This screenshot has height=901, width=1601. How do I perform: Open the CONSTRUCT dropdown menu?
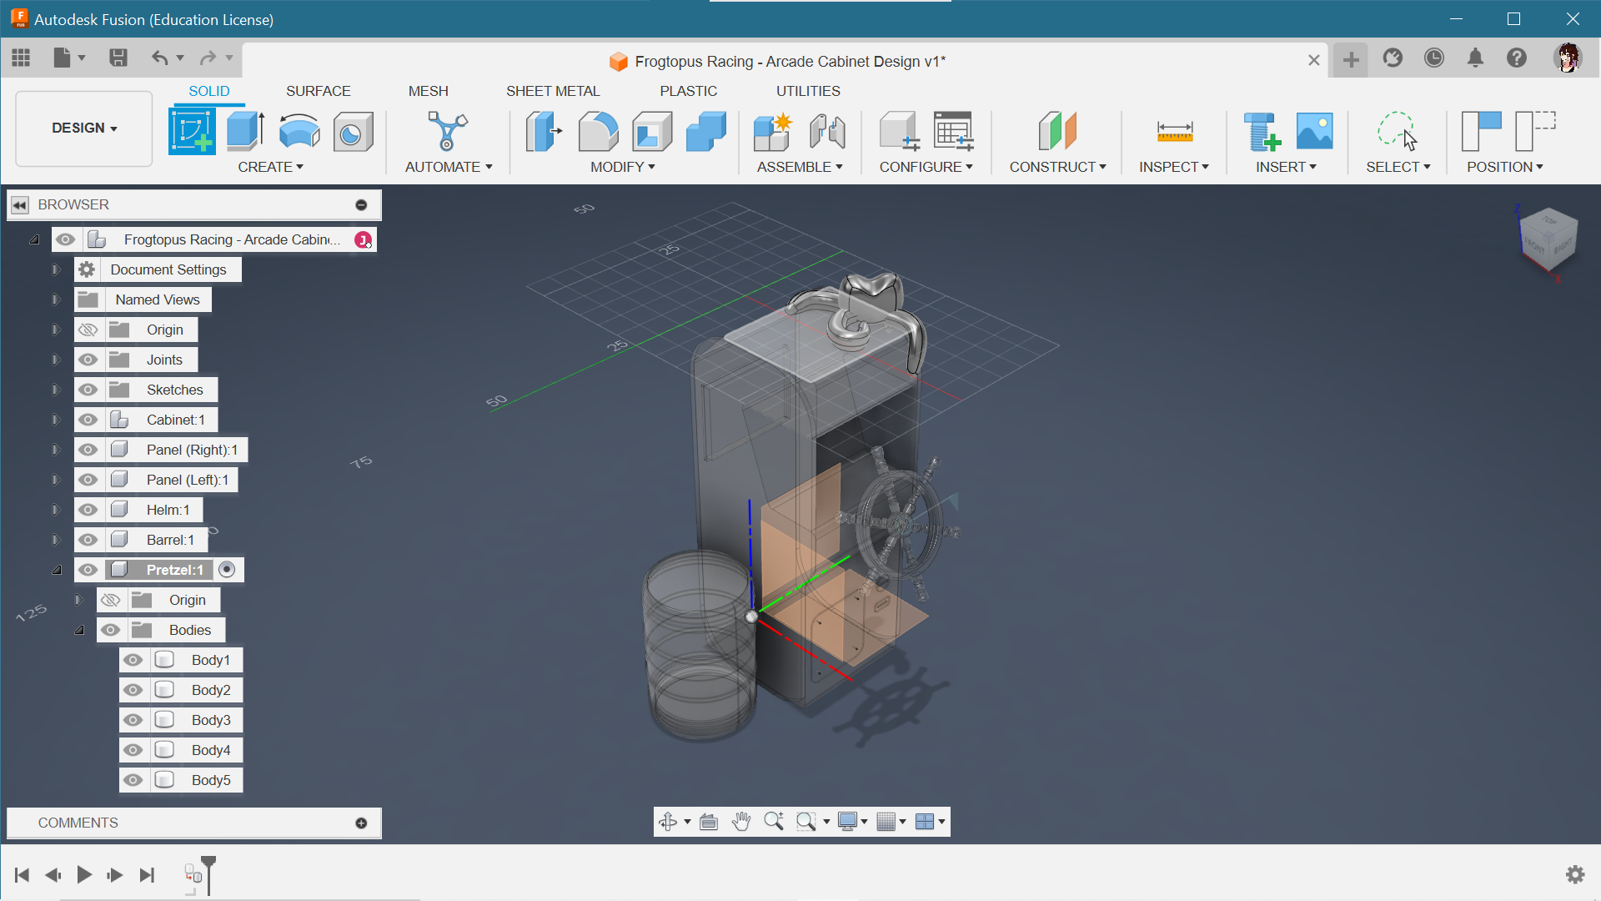click(x=1058, y=167)
